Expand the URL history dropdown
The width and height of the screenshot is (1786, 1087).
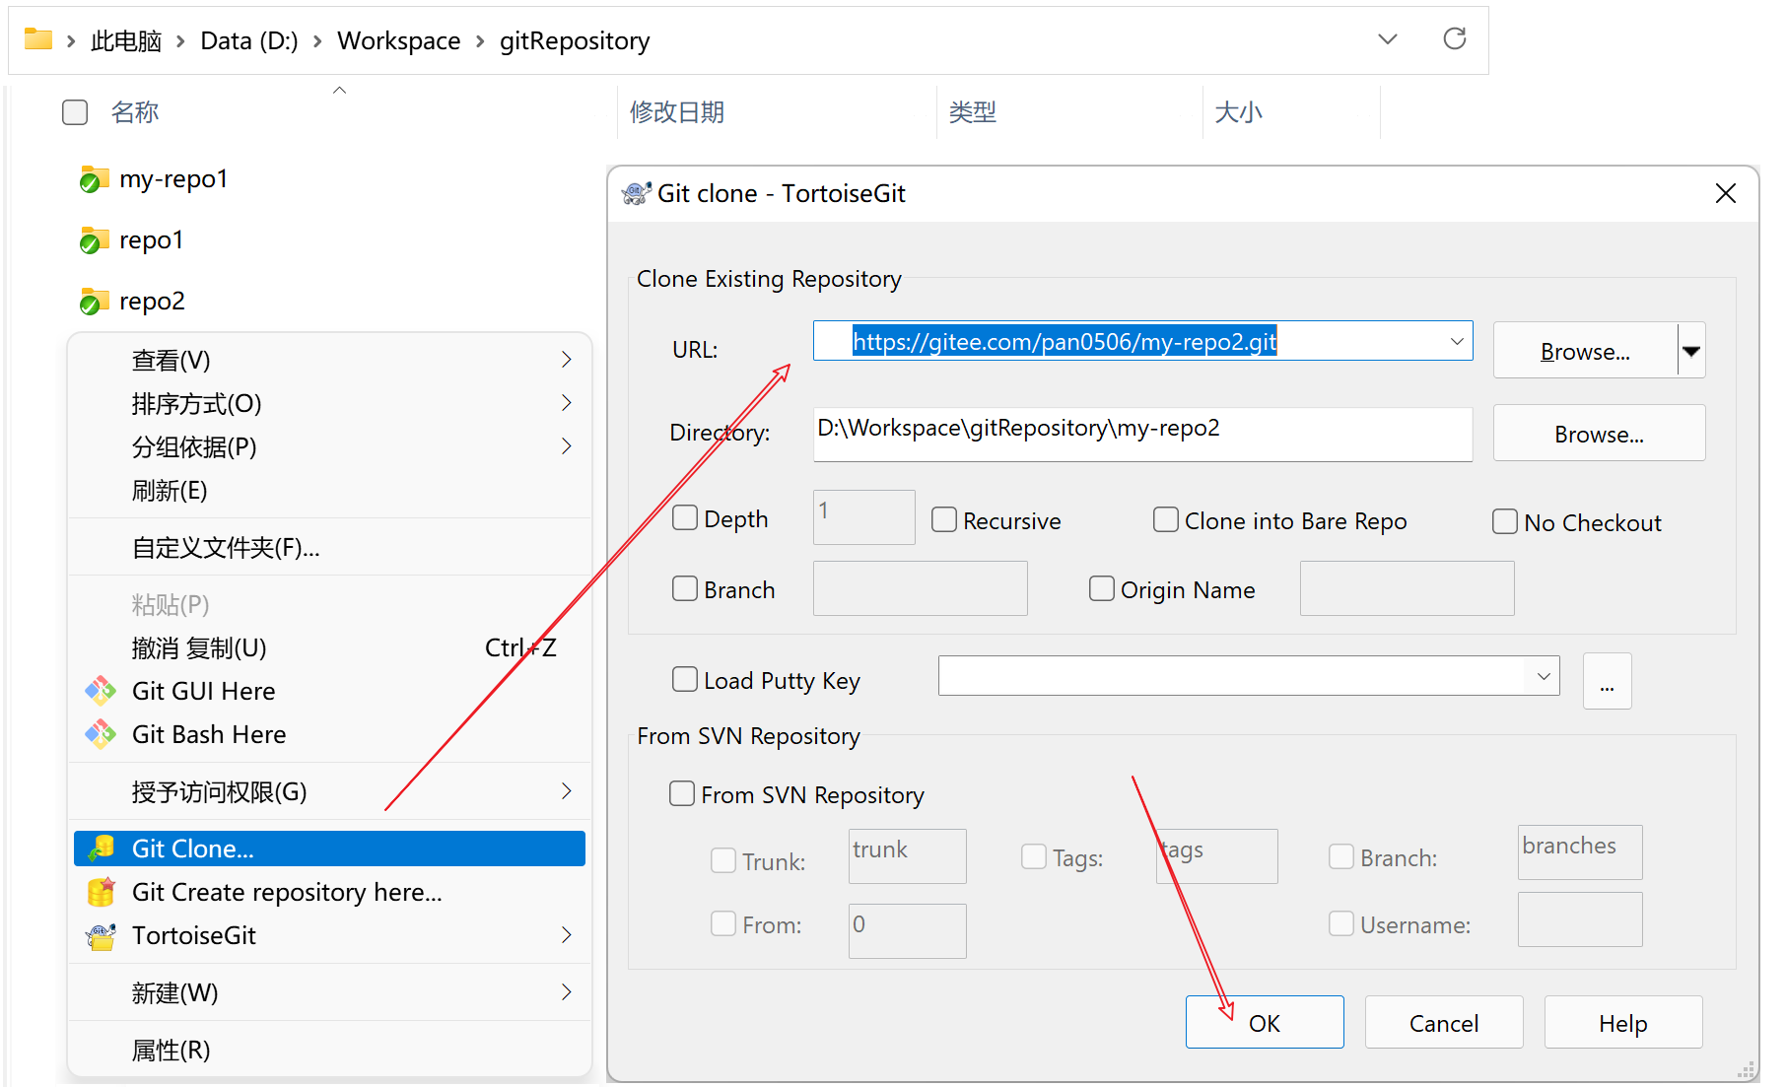click(x=1456, y=341)
